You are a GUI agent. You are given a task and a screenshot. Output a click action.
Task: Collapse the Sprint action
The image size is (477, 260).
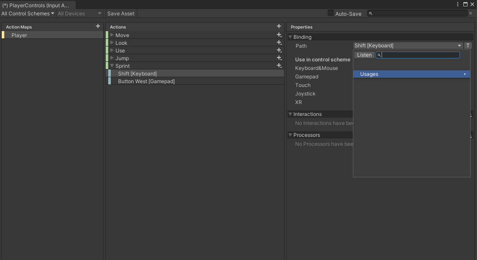point(112,66)
